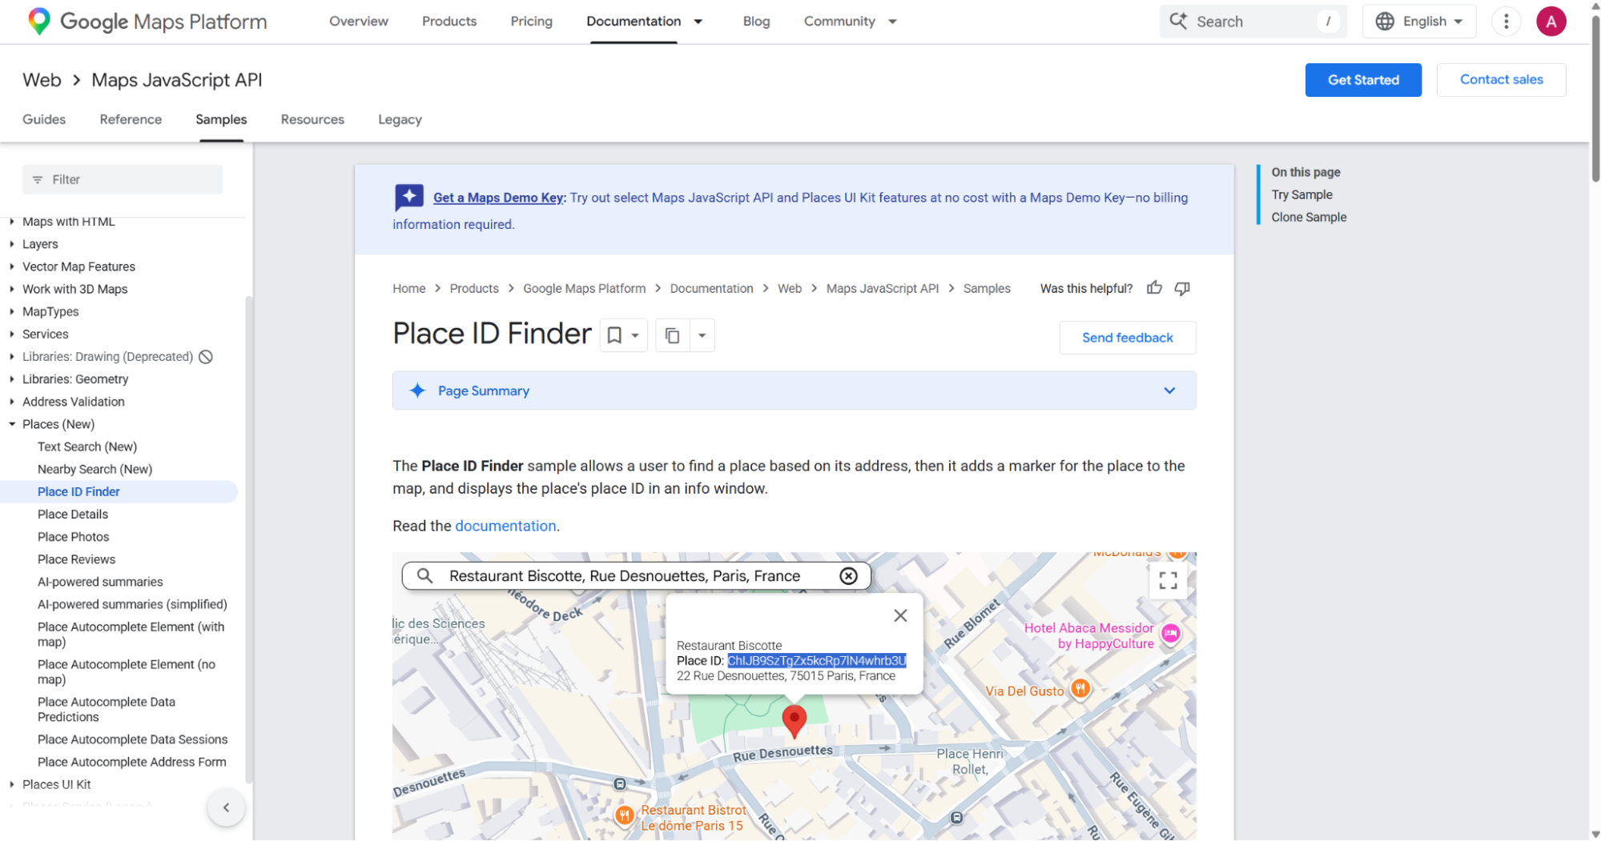
Task: Copy page using the copy icon
Action: coord(673,335)
